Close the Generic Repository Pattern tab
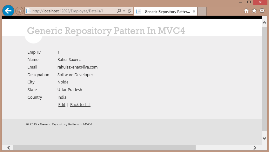269x152 pixels. (193, 11)
